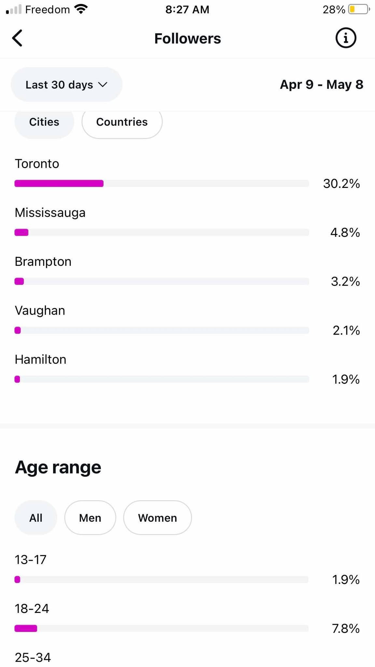375x667 pixels.
Task: Tap the Apr 9 - May 8 date range
Action: [322, 85]
